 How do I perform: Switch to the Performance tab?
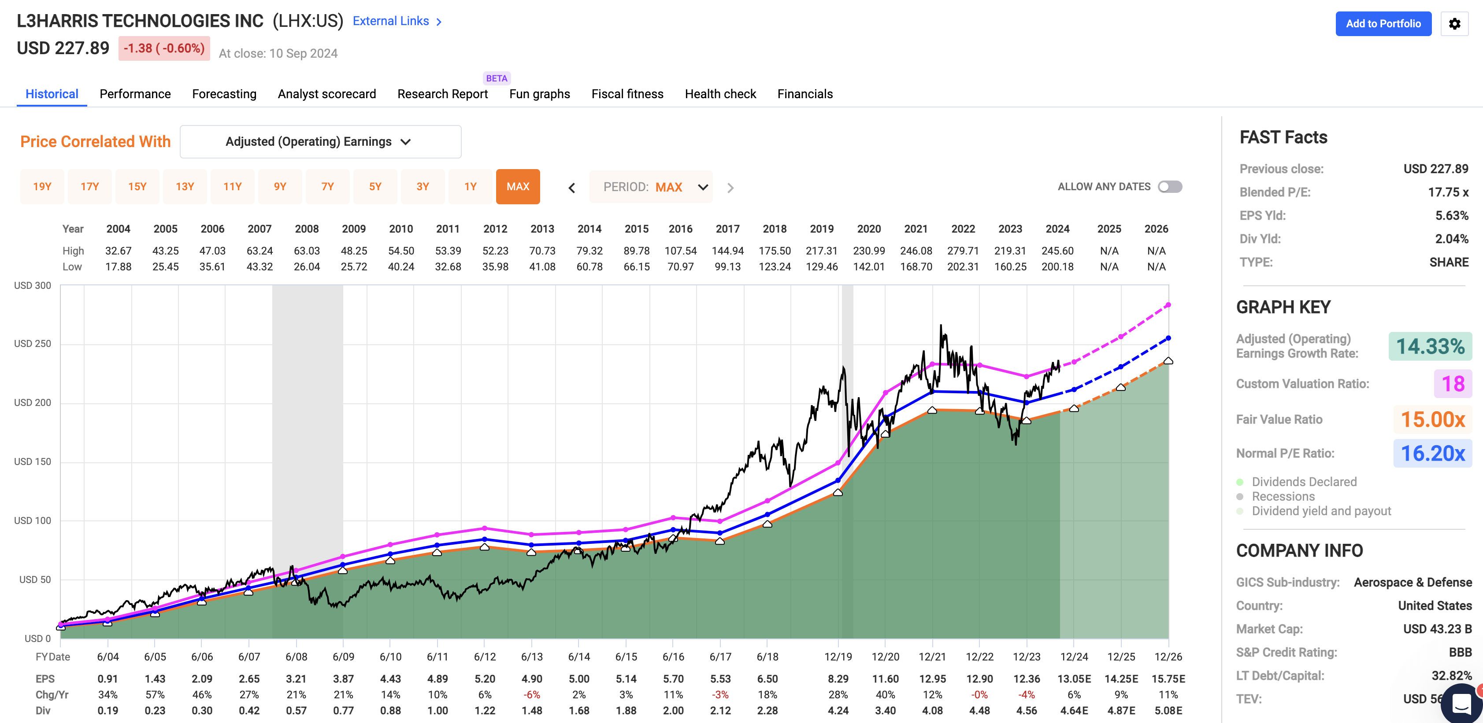pyautogui.click(x=135, y=94)
